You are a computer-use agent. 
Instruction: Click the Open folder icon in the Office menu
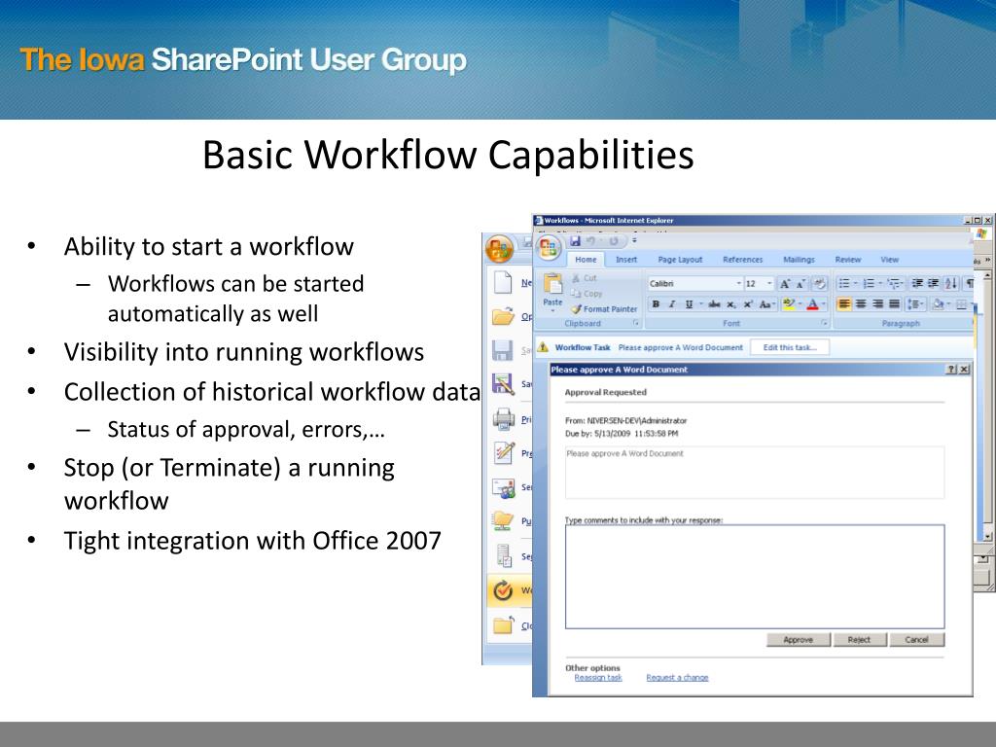click(x=503, y=316)
